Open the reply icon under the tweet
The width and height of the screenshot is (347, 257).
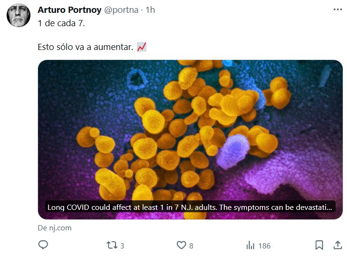pyautogui.click(x=43, y=246)
